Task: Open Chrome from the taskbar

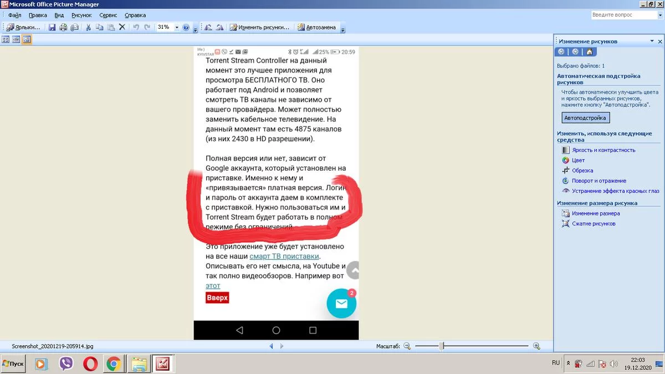Action: (x=114, y=363)
